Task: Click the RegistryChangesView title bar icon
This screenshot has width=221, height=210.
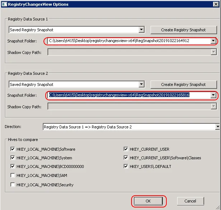Action: tap(4, 4)
